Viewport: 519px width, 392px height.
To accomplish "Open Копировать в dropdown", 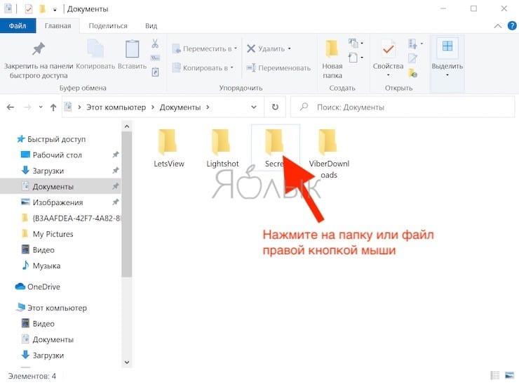I will tap(231, 67).
